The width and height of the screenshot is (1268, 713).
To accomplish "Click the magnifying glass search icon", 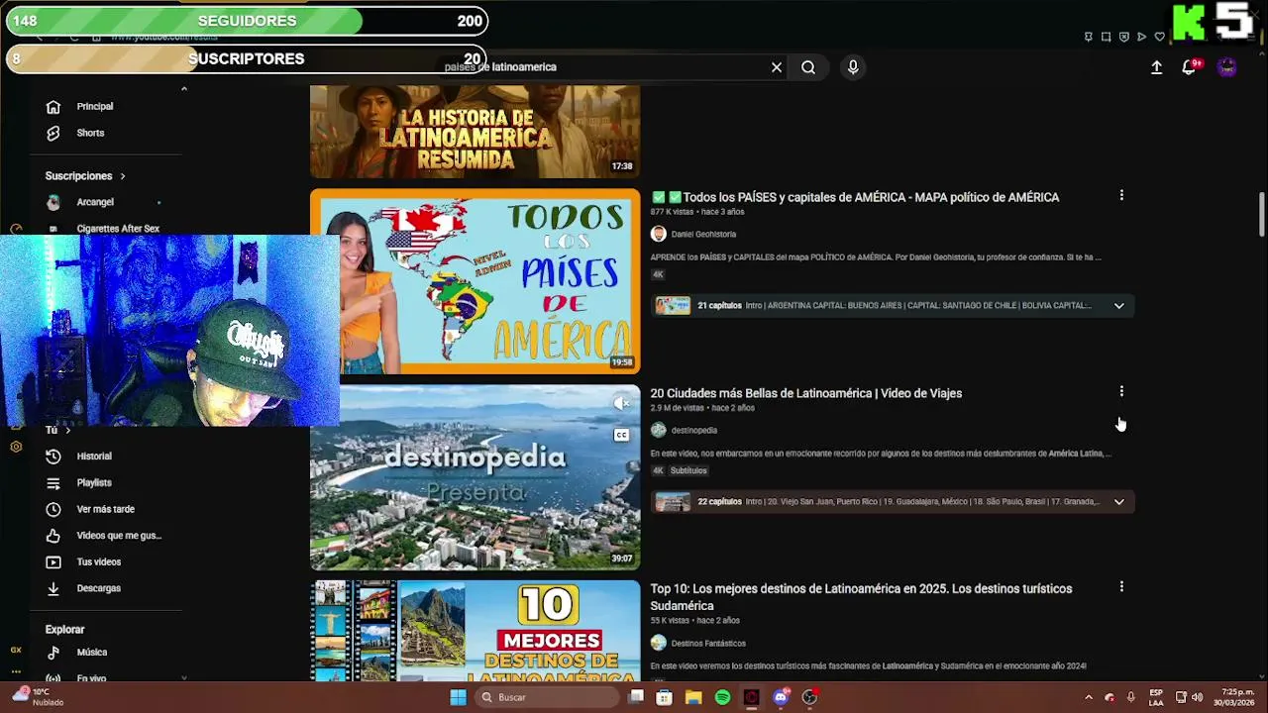I will tap(808, 67).
